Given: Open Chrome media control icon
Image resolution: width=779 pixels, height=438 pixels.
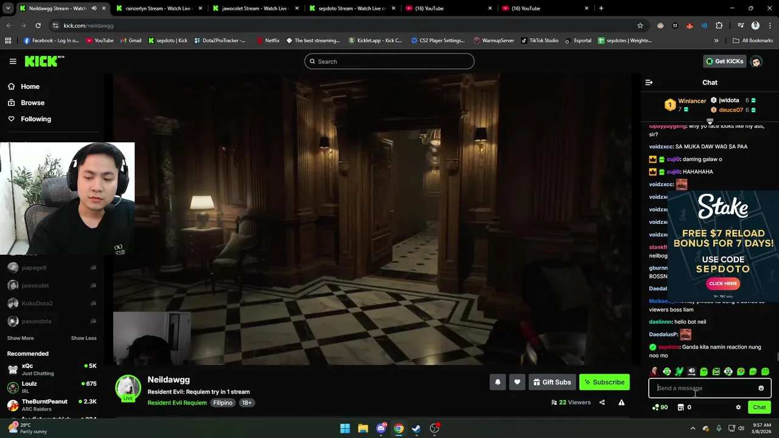Looking at the screenshot, I should [741, 26].
